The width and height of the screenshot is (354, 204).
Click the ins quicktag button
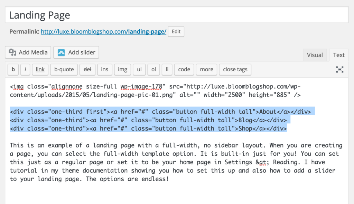click(x=104, y=69)
